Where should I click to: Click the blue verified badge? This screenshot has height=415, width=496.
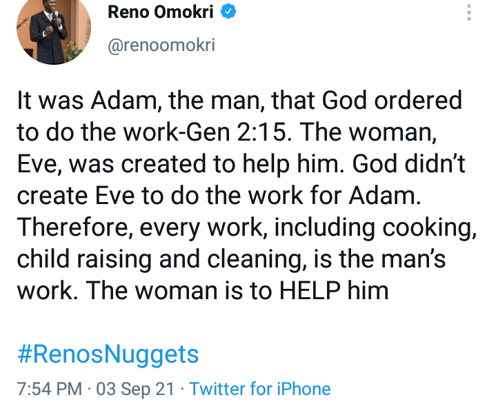tap(230, 12)
